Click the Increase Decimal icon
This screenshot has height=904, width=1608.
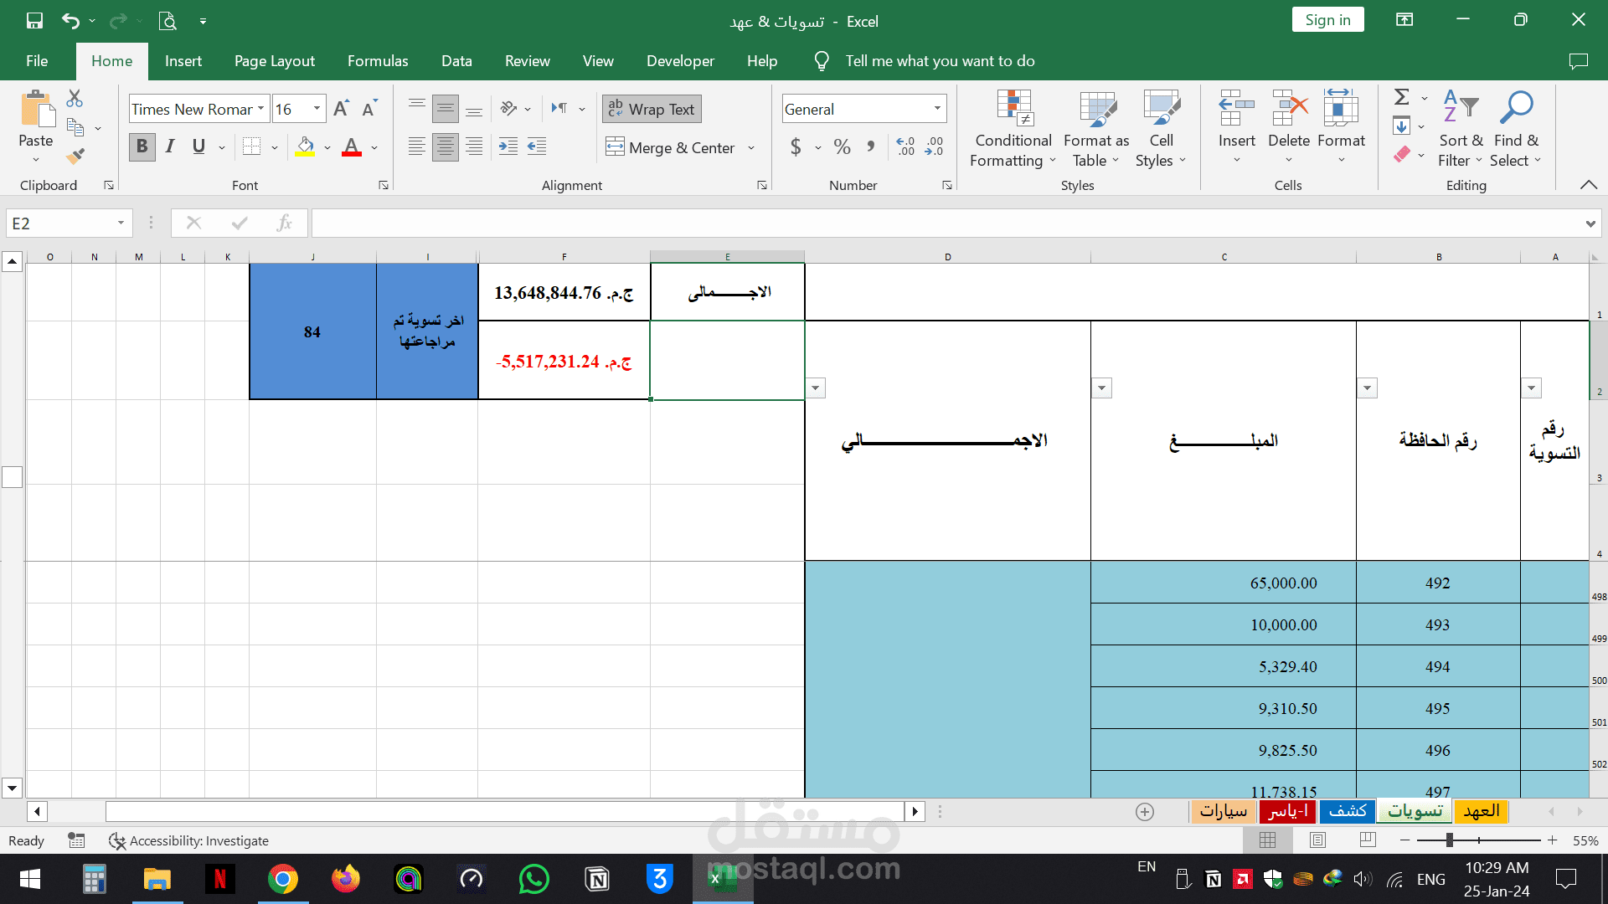[905, 147]
